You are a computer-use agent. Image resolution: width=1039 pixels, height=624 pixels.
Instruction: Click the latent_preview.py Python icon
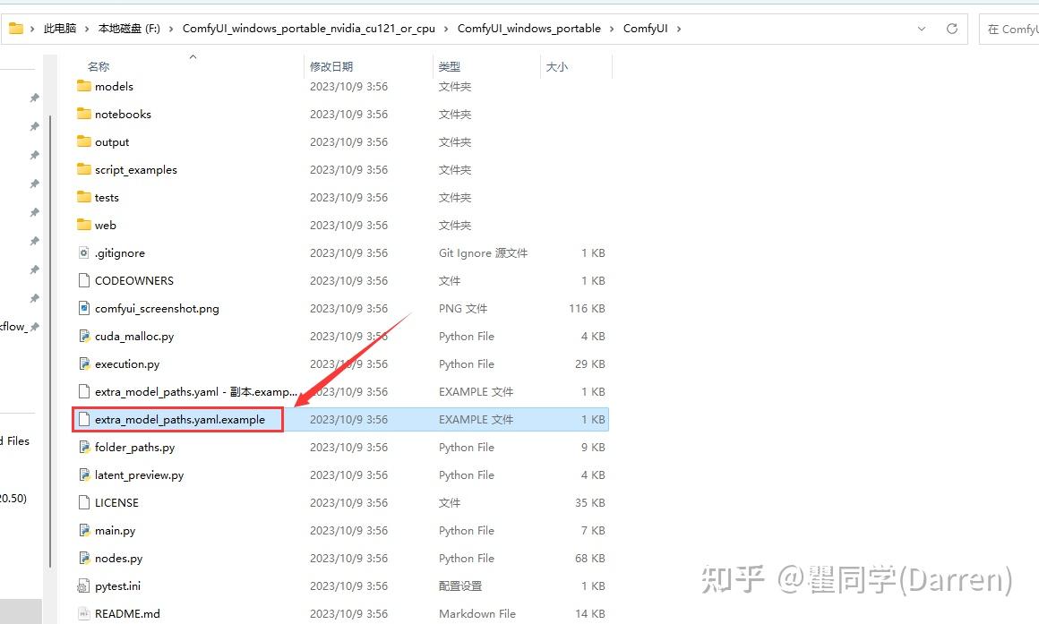point(83,475)
